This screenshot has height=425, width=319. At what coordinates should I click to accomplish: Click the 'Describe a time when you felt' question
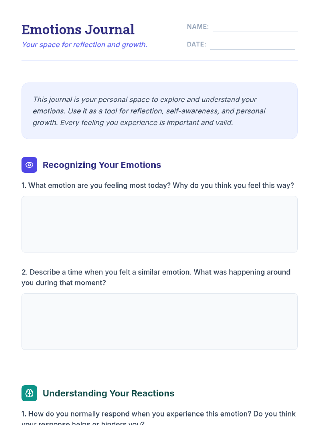156,272
